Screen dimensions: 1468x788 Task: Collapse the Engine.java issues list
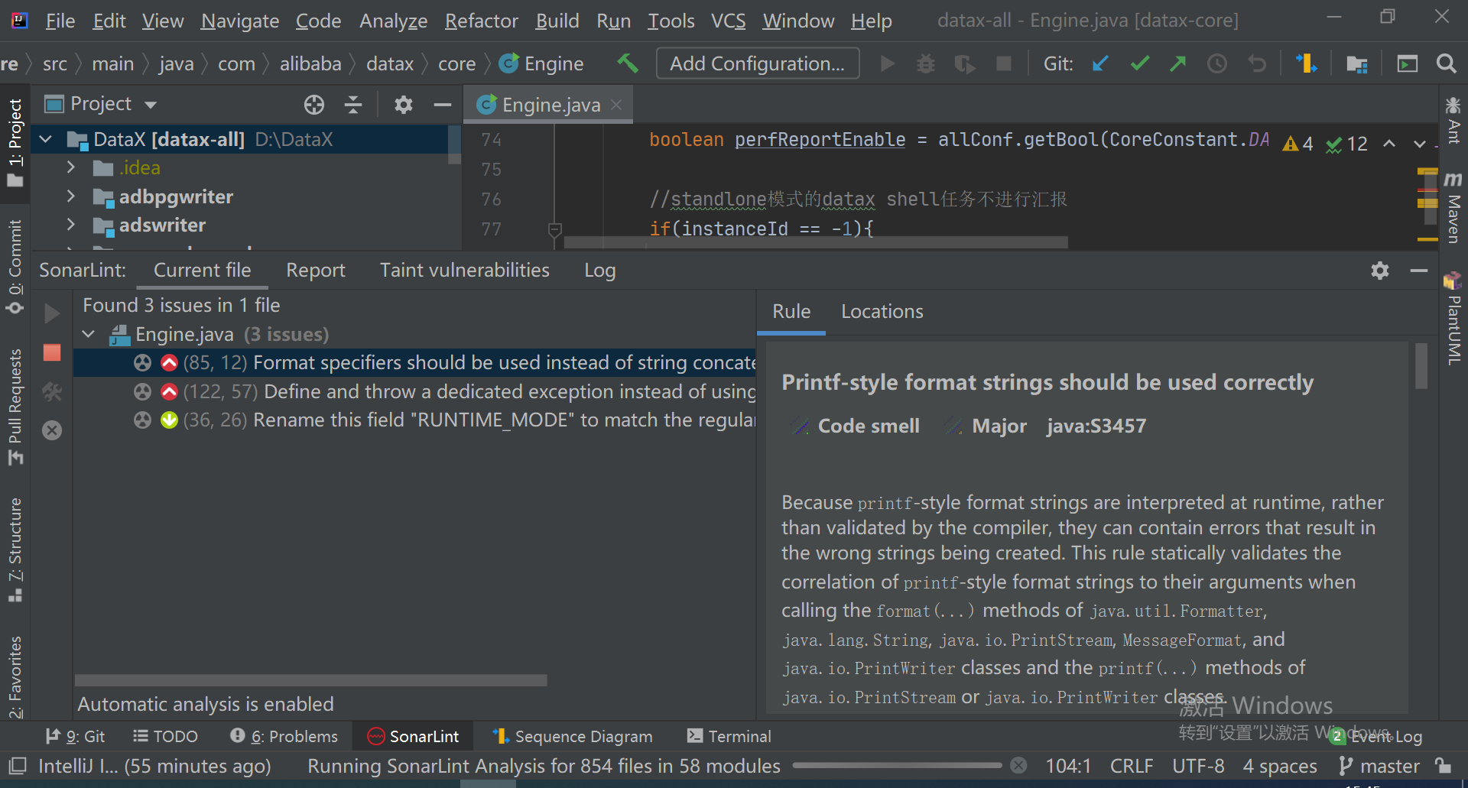(87, 334)
